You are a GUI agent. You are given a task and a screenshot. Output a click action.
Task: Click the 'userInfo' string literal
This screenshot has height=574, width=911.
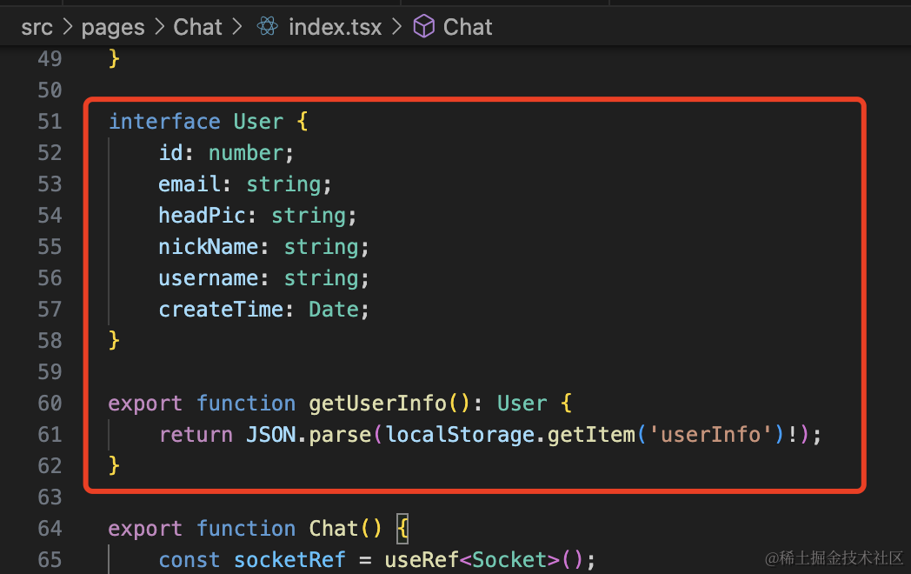tap(711, 435)
